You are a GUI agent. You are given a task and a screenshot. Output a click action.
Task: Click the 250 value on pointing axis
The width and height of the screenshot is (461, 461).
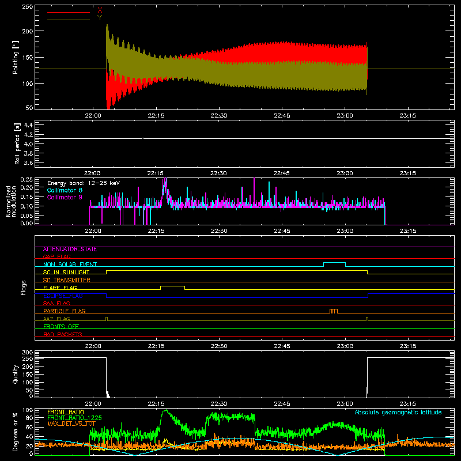point(27,7)
